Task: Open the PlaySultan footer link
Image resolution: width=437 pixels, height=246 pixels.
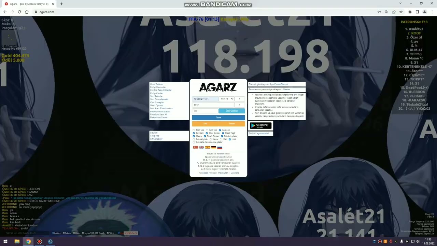Action: click(x=223, y=173)
